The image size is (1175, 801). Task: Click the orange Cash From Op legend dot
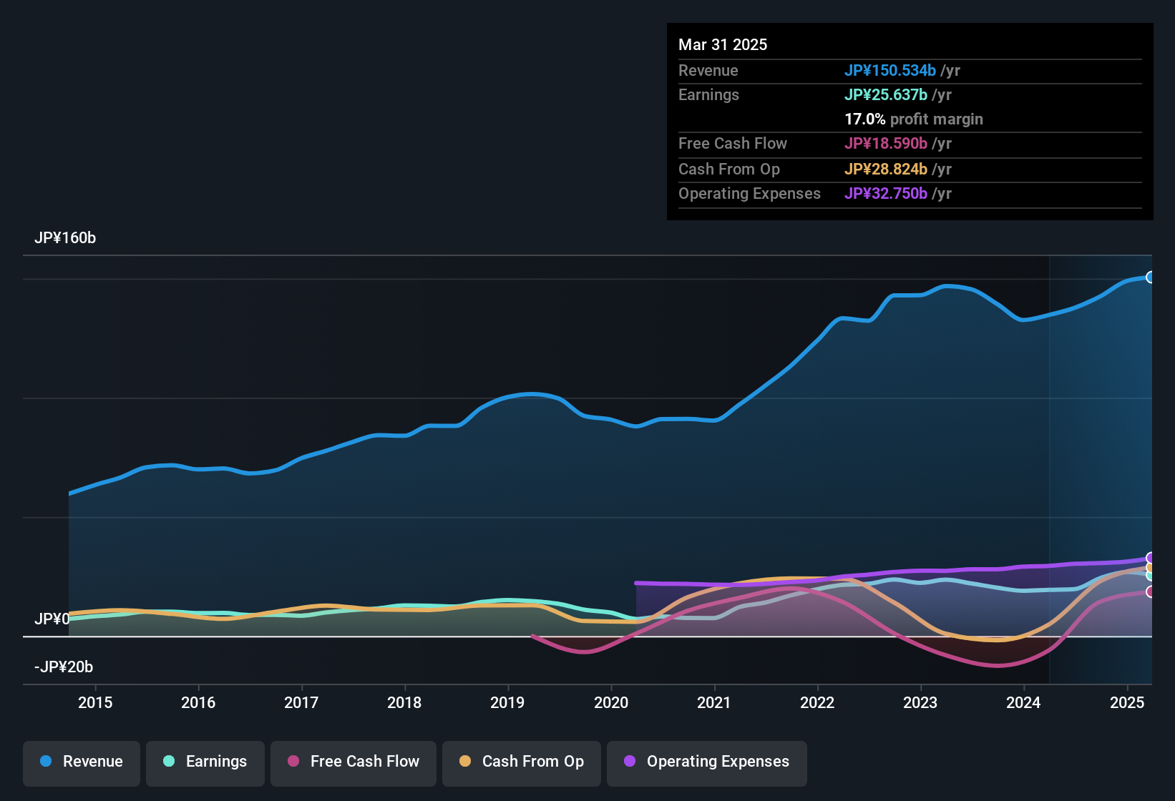465,762
